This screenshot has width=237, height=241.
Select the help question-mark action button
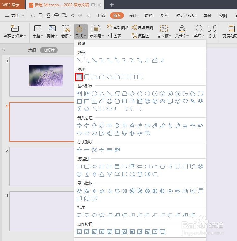tap(155, 232)
